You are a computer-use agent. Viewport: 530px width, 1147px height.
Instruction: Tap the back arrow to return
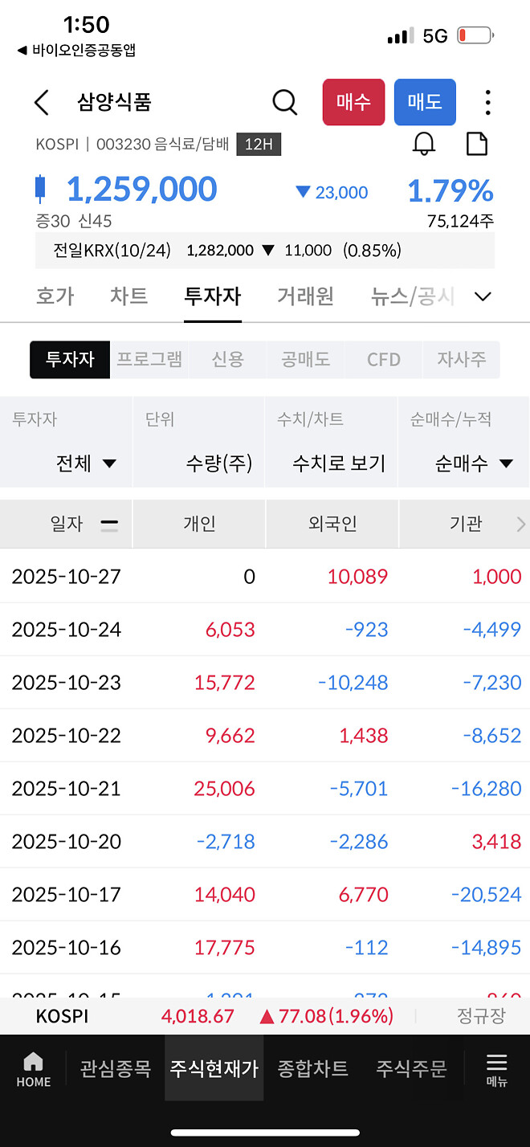(x=41, y=102)
